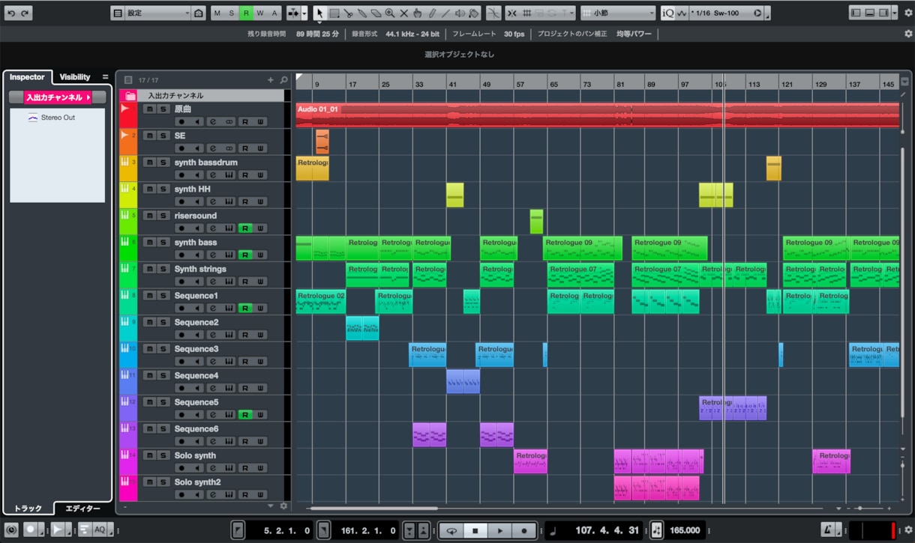This screenshot has height=543, width=915.
Task: Start playback with the Play button
Action: (499, 530)
